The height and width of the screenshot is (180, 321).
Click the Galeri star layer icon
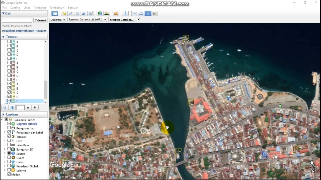[13, 162]
